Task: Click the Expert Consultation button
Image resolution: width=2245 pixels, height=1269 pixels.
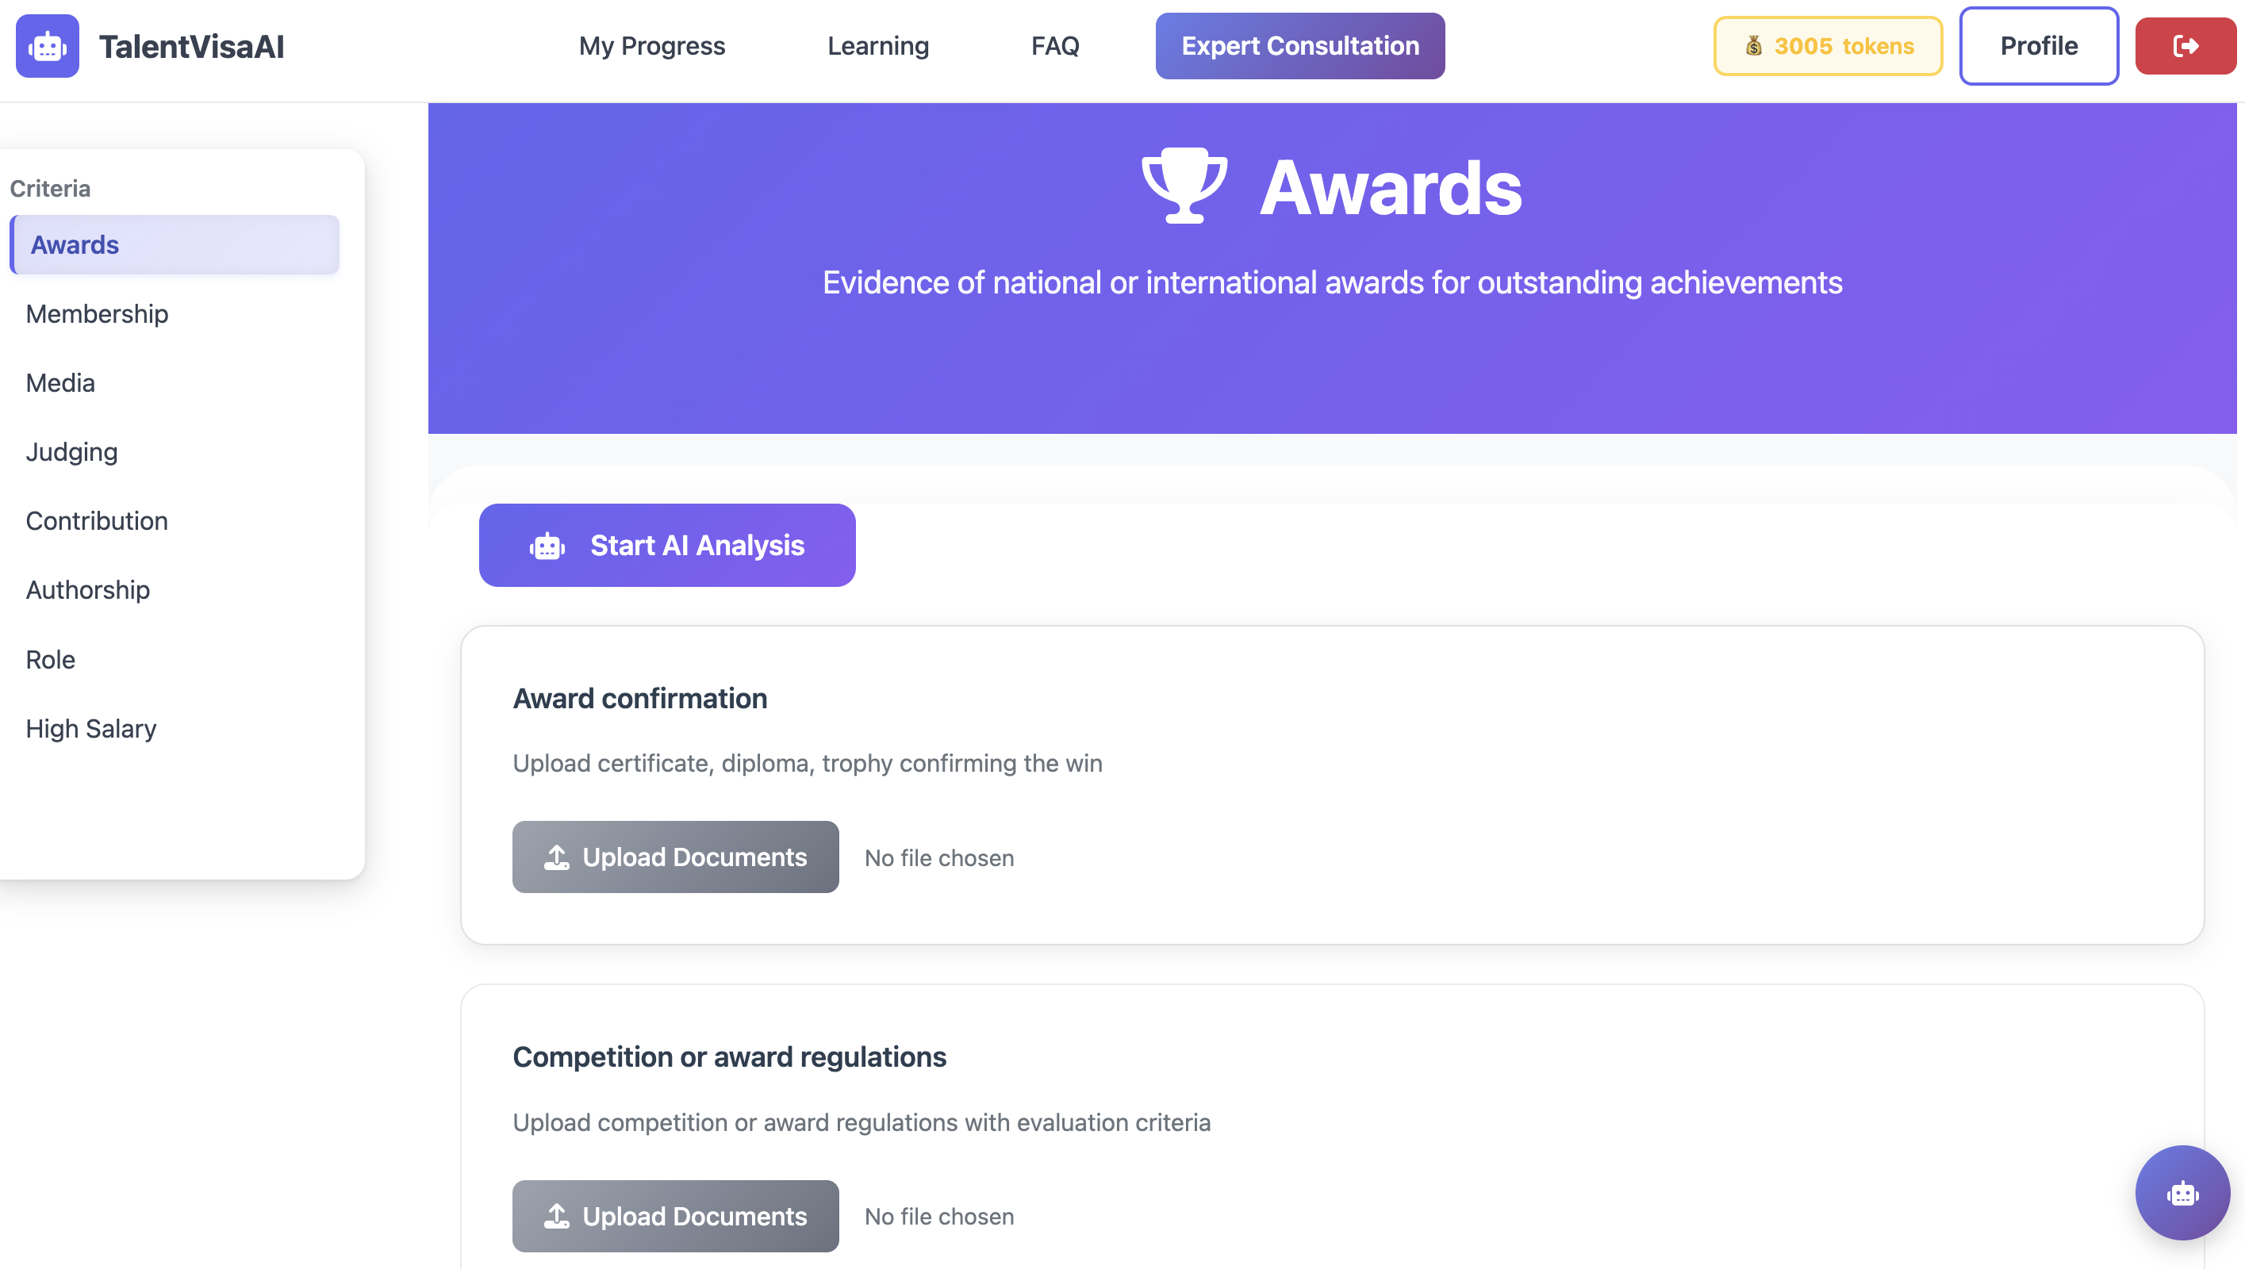Action: (x=1299, y=45)
